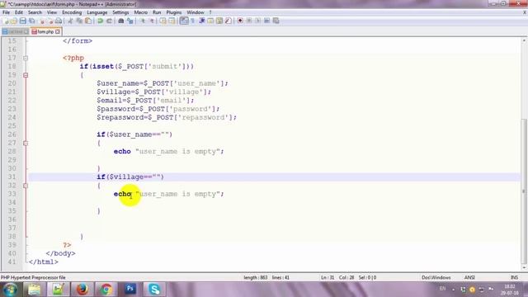
Task: Toggle the Word Wrap toolbar button
Action: 184,21
